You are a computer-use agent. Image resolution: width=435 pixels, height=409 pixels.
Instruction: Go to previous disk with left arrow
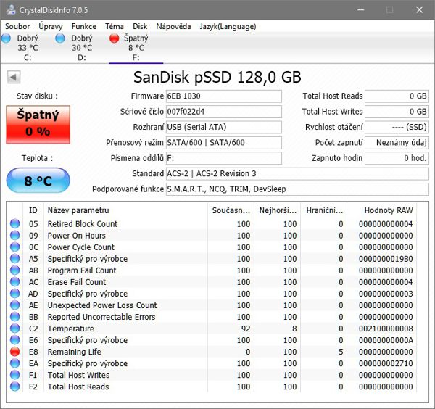click(x=14, y=77)
